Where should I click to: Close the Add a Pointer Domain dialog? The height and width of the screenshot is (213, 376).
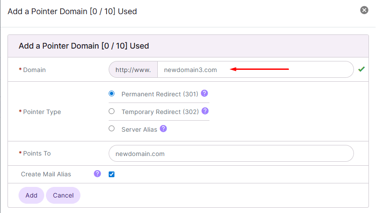(x=364, y=10)
